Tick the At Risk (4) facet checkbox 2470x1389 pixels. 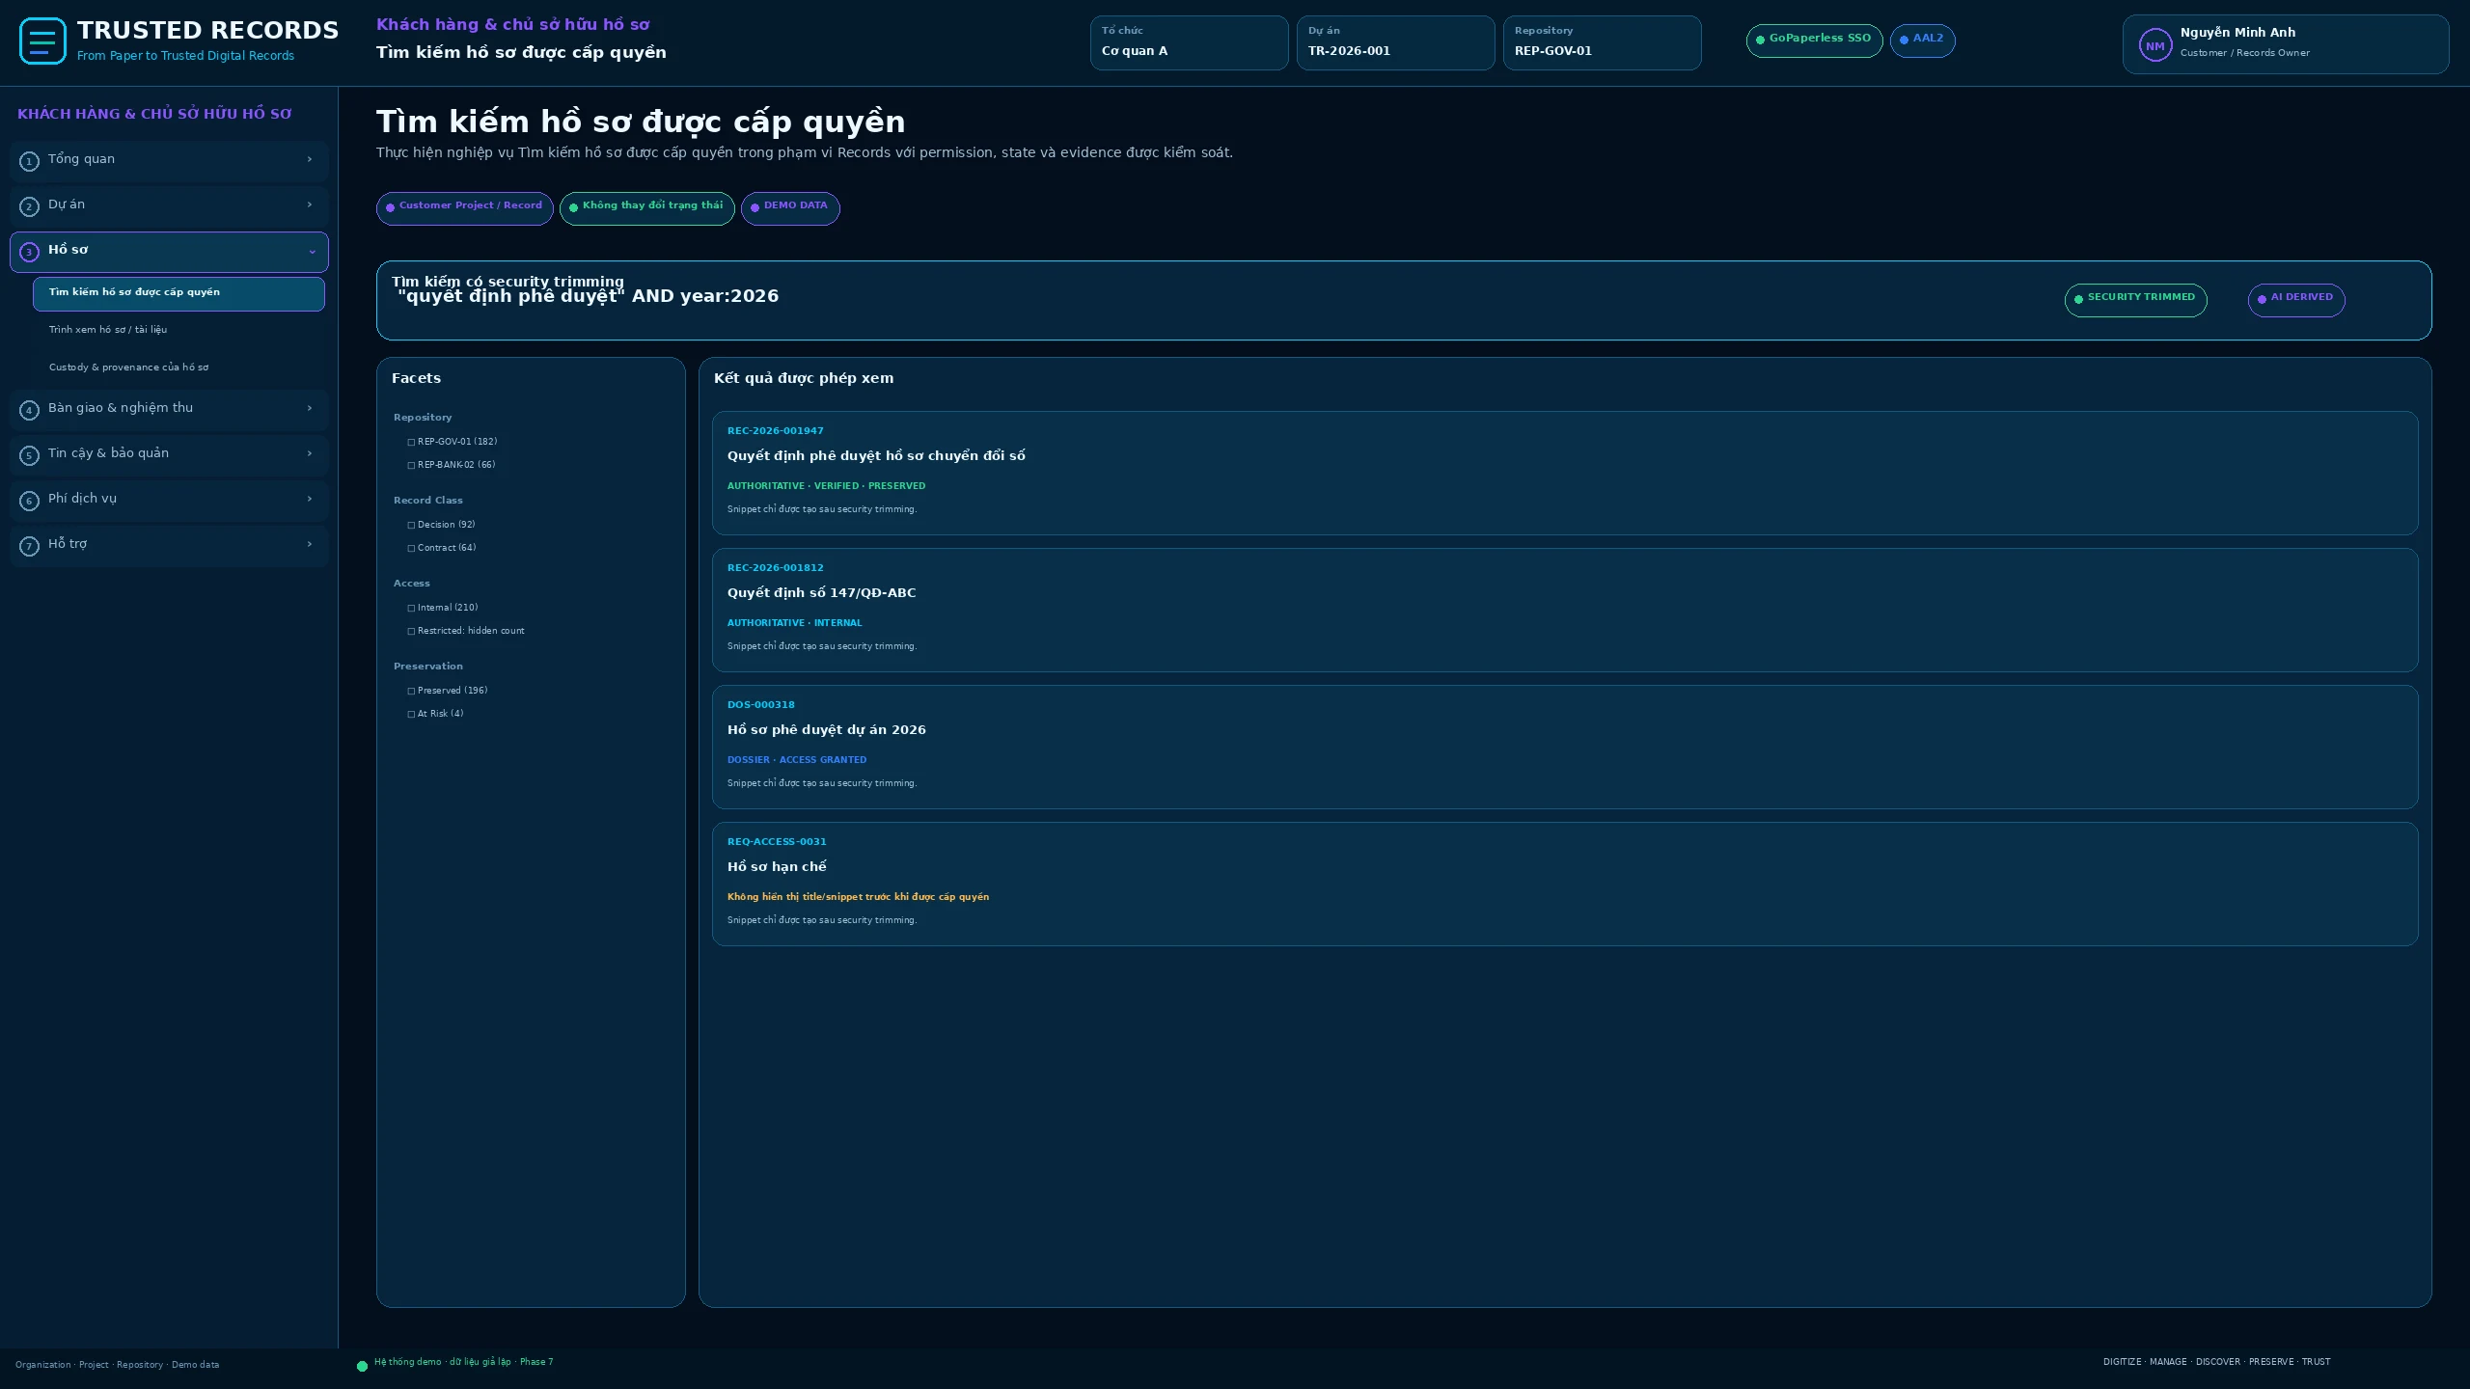tap(411, 715)
